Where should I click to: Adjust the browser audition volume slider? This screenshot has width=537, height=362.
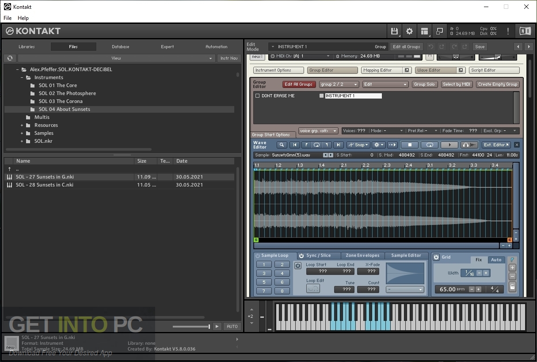coord(191,327)
